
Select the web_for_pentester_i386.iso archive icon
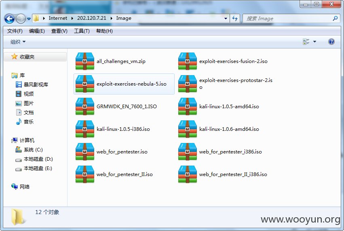click(188, 152)
